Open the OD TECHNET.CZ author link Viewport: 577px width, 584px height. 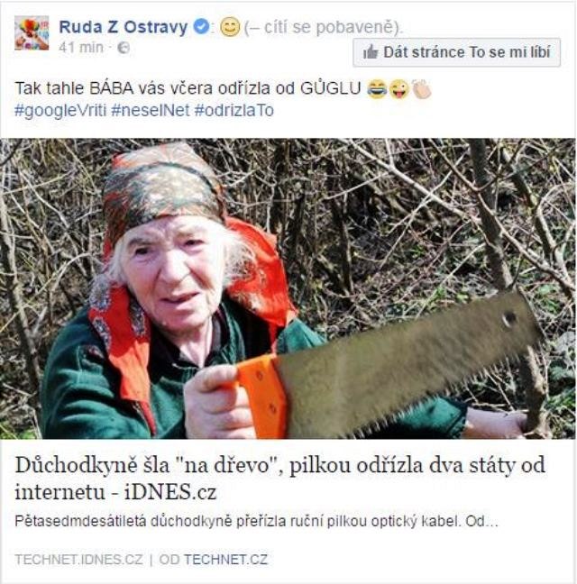(213, 560)
